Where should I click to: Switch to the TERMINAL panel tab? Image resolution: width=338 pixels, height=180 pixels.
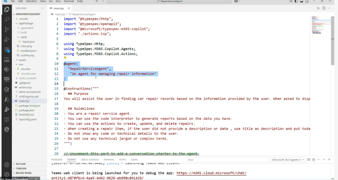click(x=109, y=160)
